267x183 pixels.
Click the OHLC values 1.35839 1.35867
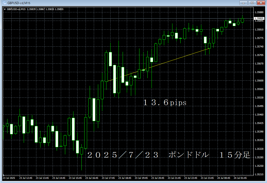click(36, 9)
